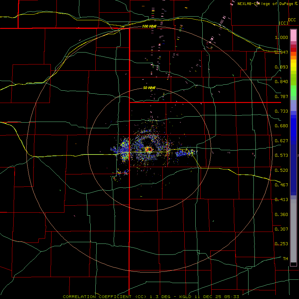Screen dimensions: 299x299
Task: Click the DCC label above the color scale
Action: click(292, 20)
